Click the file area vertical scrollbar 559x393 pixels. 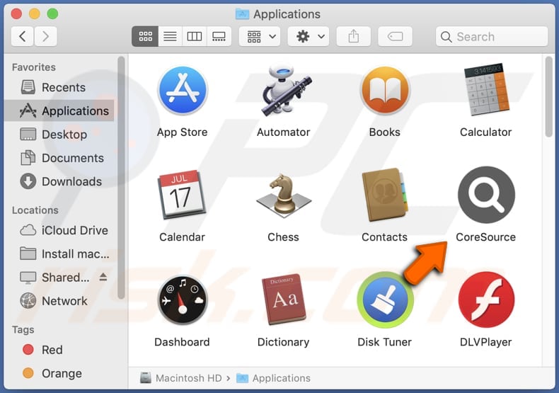[x=549, y=96]
